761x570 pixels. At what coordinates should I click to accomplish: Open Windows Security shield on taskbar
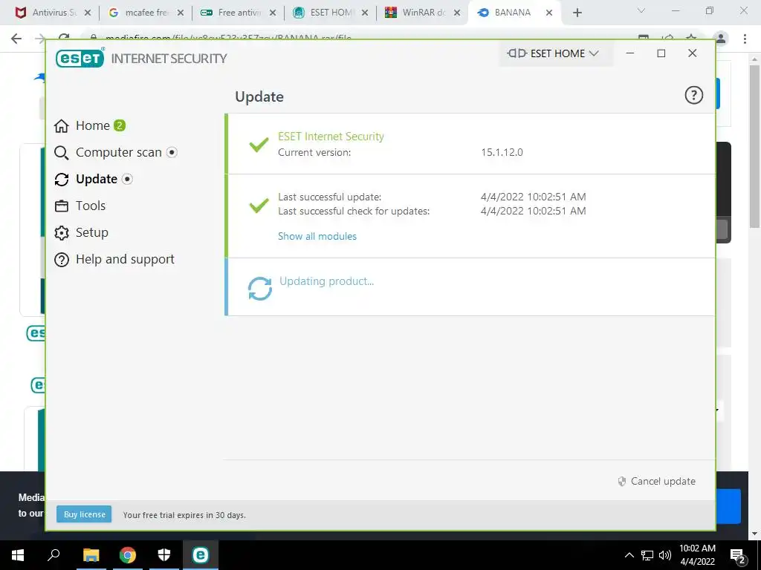coord(164,555)
